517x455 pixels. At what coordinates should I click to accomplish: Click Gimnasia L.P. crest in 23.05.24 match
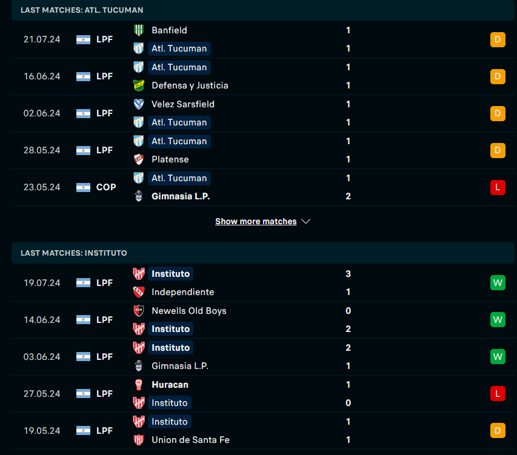click(x=138, y=196)
